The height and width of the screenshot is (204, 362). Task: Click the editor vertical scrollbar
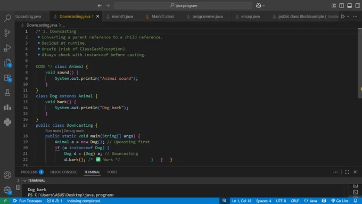click(x=360, y=63)
